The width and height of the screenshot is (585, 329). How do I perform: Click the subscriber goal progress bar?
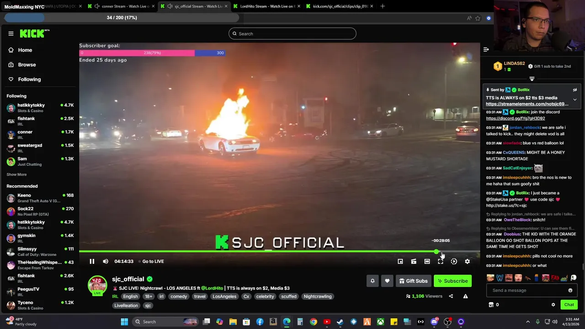click(152, 53)
